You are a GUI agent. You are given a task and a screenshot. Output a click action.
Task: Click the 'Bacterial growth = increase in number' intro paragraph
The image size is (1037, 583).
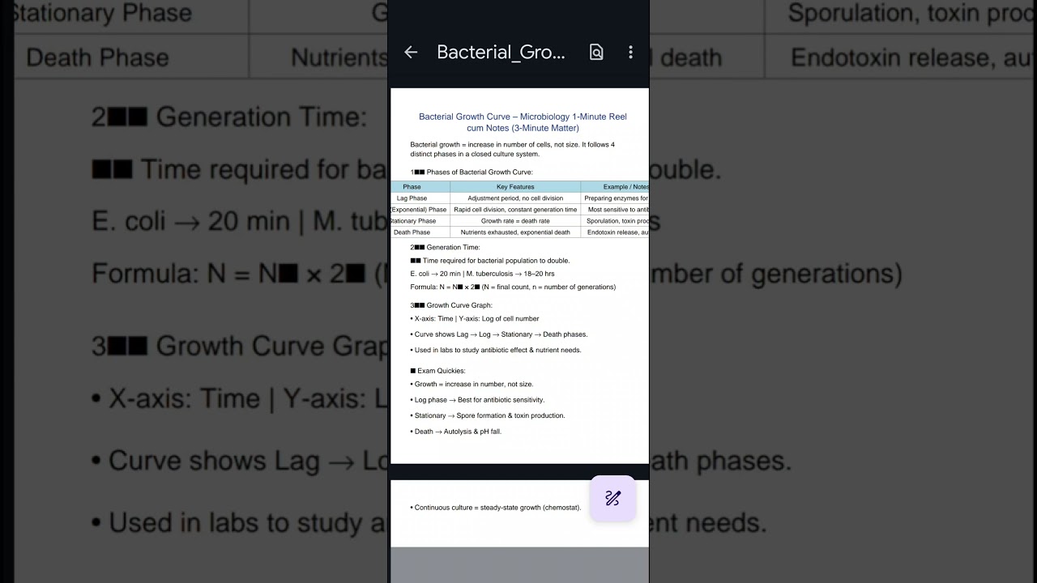pos(512,149)
